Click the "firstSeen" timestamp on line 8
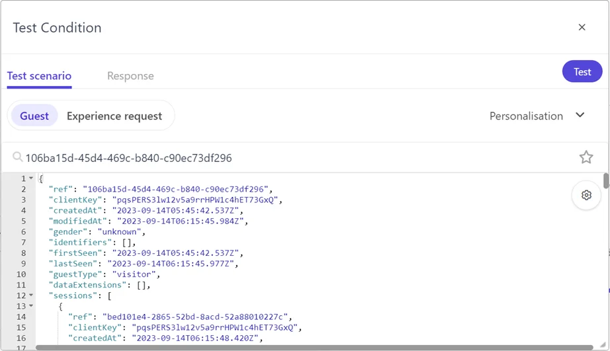The width and height of the screenshot is (610, 351). coord(175,253)
